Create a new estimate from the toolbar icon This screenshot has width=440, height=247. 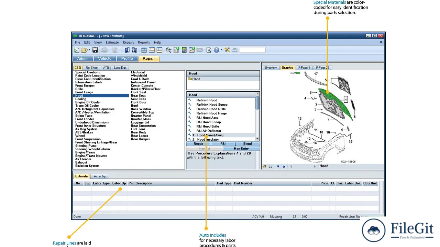pyautogui.click(x=76, y=50)
